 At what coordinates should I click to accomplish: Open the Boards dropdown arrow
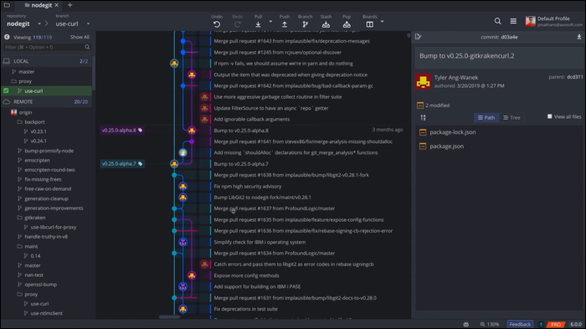click(x=382, y=22)
